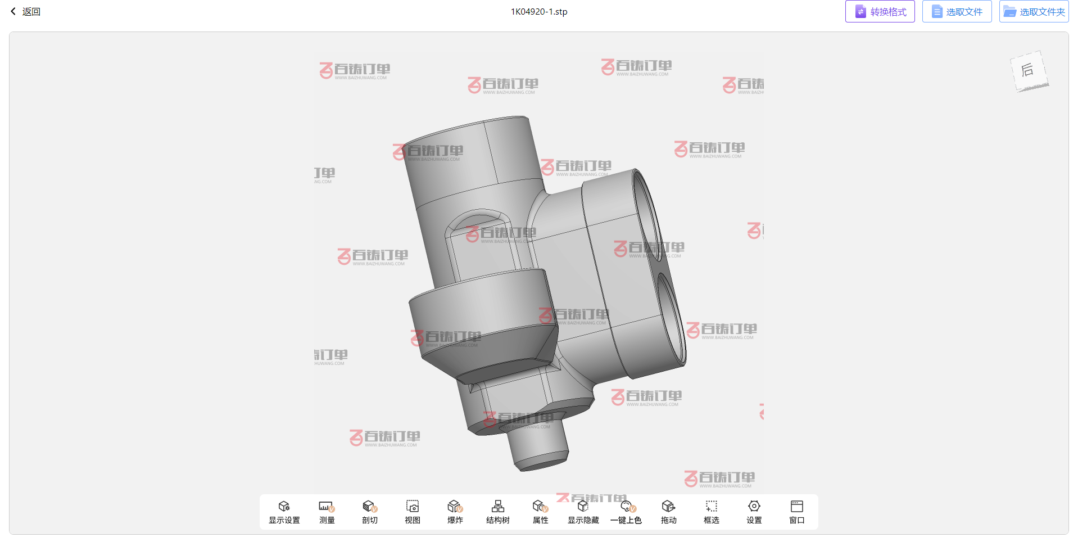Show the 属性 properties panel
This screenshot has width=1078, height=555.
tap(540, 511)
